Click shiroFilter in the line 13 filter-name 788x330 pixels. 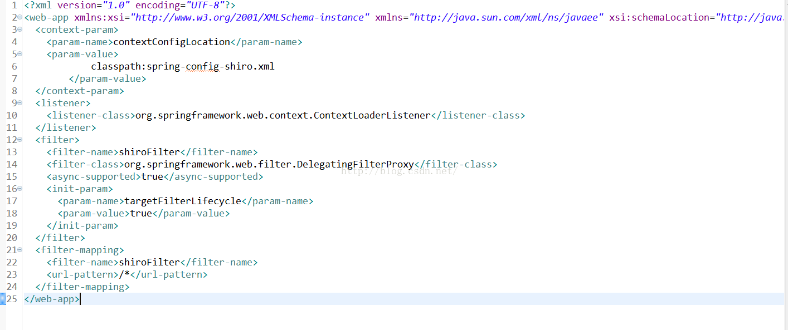pos(149,152)
